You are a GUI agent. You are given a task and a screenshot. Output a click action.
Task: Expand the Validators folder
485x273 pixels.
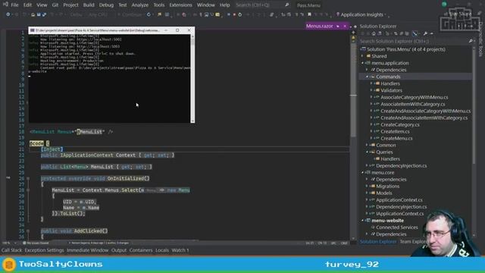[x=371, y=90]
